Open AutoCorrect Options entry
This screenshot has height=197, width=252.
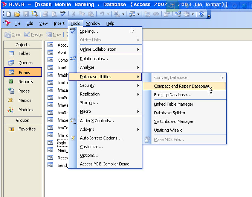[105, 138]
